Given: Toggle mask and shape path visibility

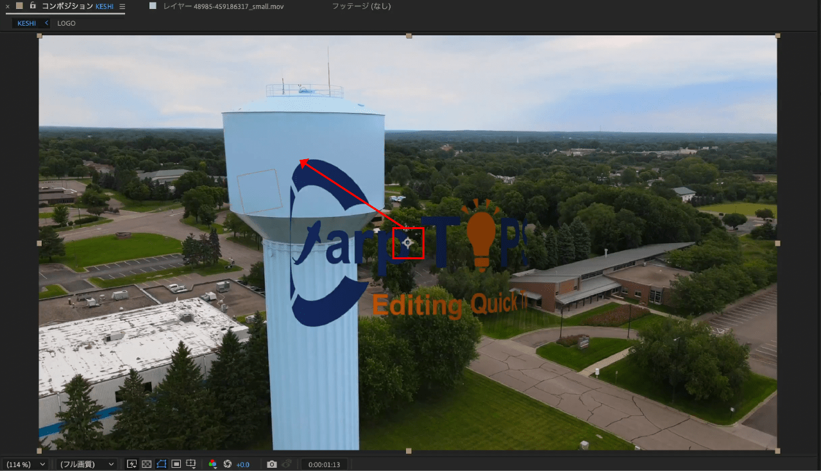Looking at the screenshot, I should 162,464.
